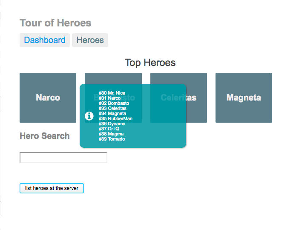Click the Top Heroes heading
Viewport: 299px width, 230px height.
click(x=150, y=63)
